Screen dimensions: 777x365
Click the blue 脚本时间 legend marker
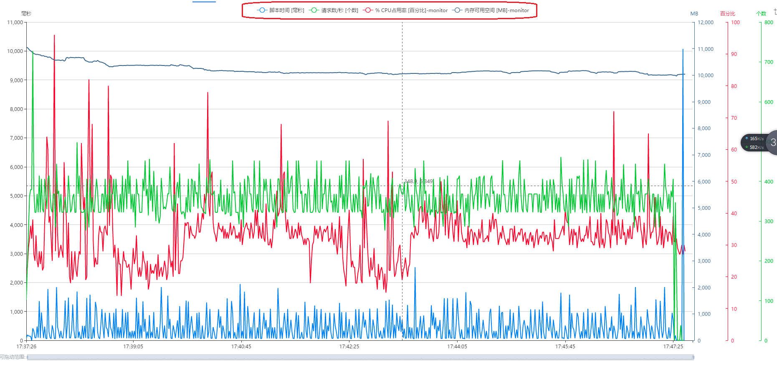click(262, 10)
